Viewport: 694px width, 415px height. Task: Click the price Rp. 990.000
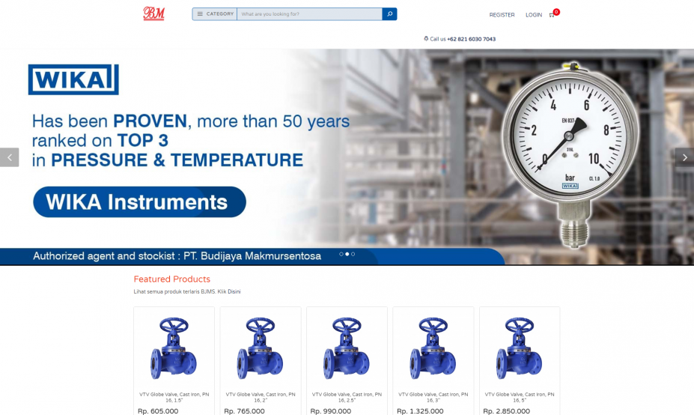point(331,411)
